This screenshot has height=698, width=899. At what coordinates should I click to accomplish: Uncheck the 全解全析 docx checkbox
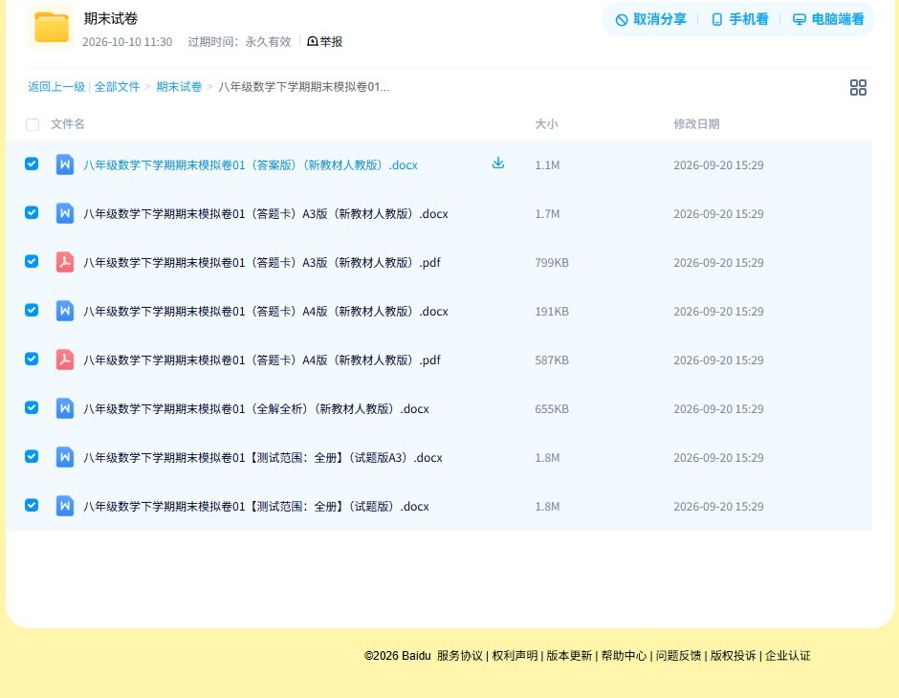click(32, 407)
